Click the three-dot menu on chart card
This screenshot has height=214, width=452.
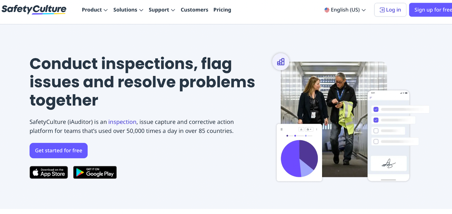click(316, 129)
